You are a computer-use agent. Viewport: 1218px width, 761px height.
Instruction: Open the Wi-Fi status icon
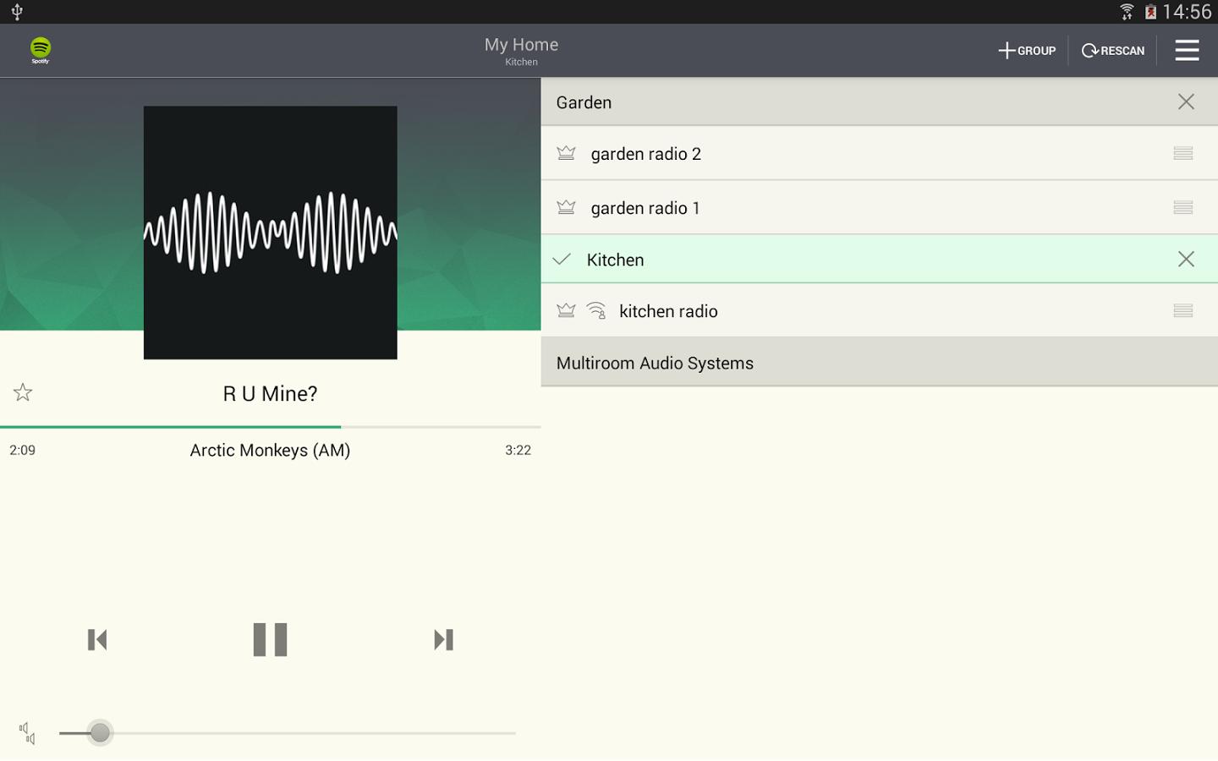1127,12
